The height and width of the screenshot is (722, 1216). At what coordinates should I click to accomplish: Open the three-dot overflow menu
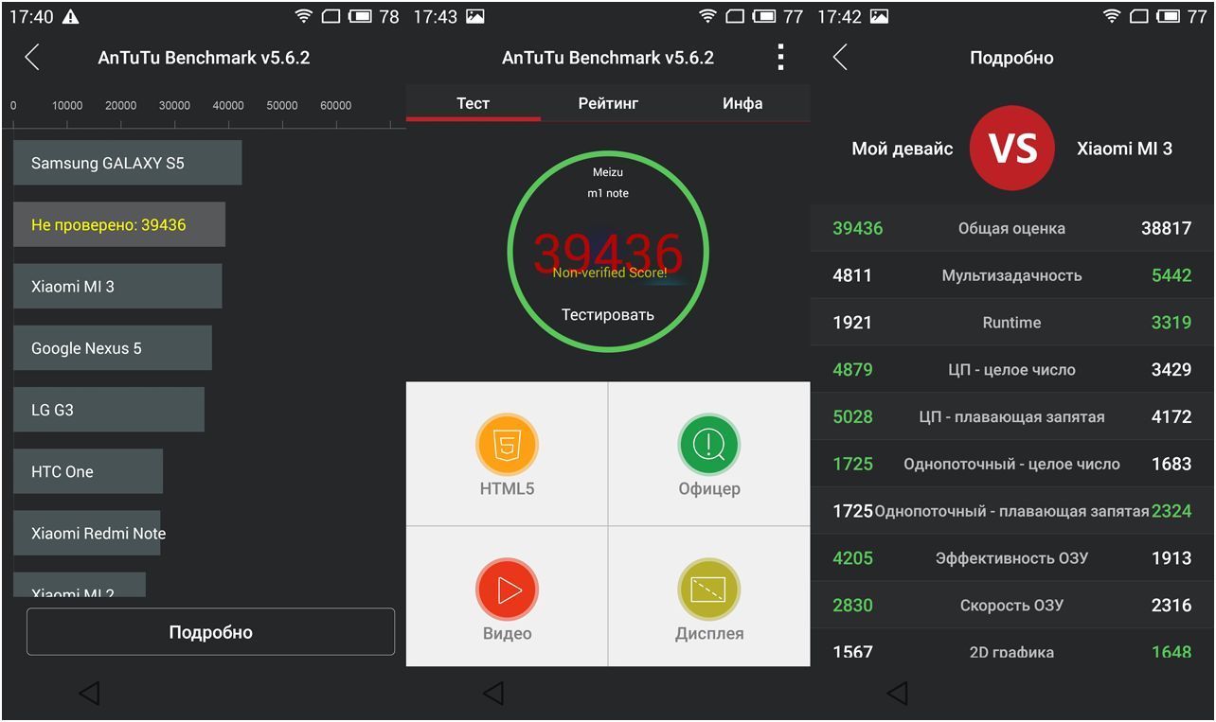(x=780, y=58)
